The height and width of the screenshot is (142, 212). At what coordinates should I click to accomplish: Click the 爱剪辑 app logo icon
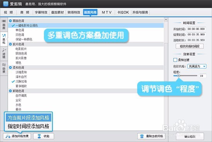[5, 4]
